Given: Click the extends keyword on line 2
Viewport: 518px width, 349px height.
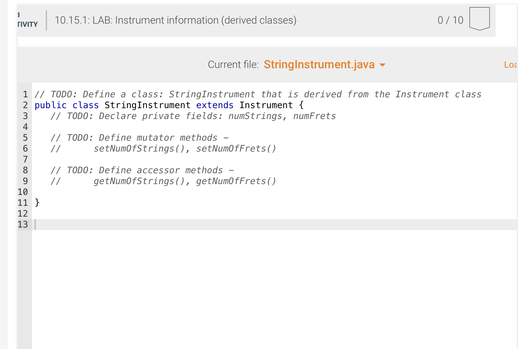Looking at the screenshot, I should [x=215, y=105].
